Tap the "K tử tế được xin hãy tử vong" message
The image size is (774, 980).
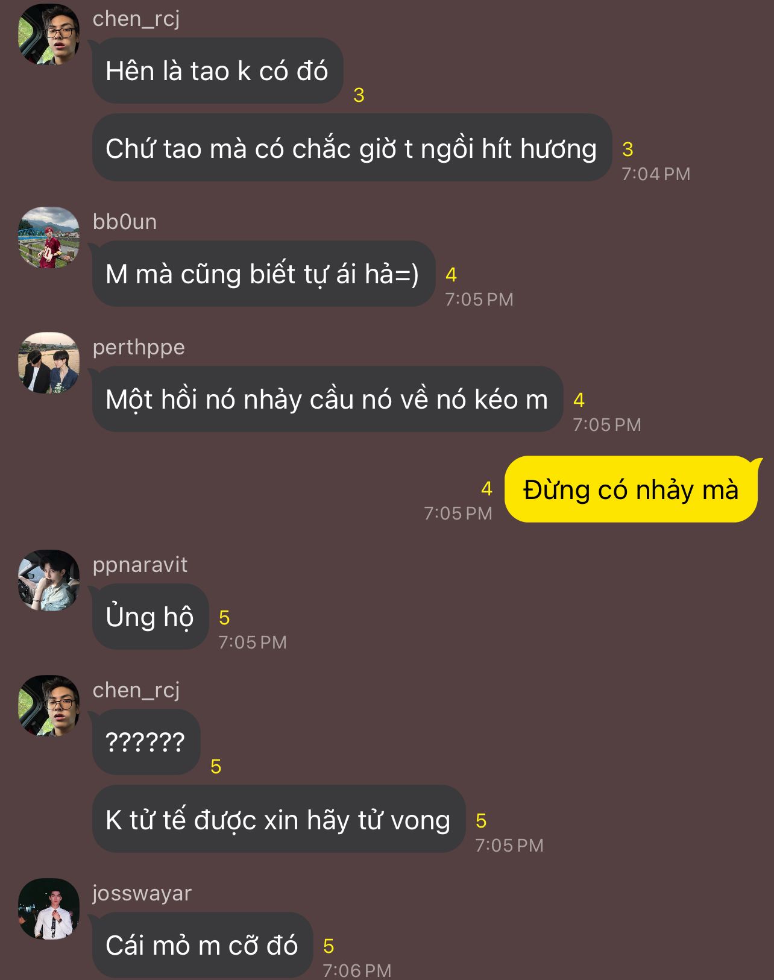click(278, 819)
